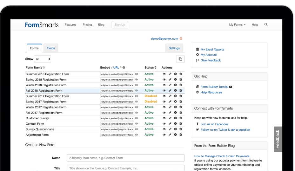Image resolution: width=295 pixels, height=171 pixels.
Task: Edit the Fall 2017 Registration Form with pencil icon
Action: pos(170,113)
